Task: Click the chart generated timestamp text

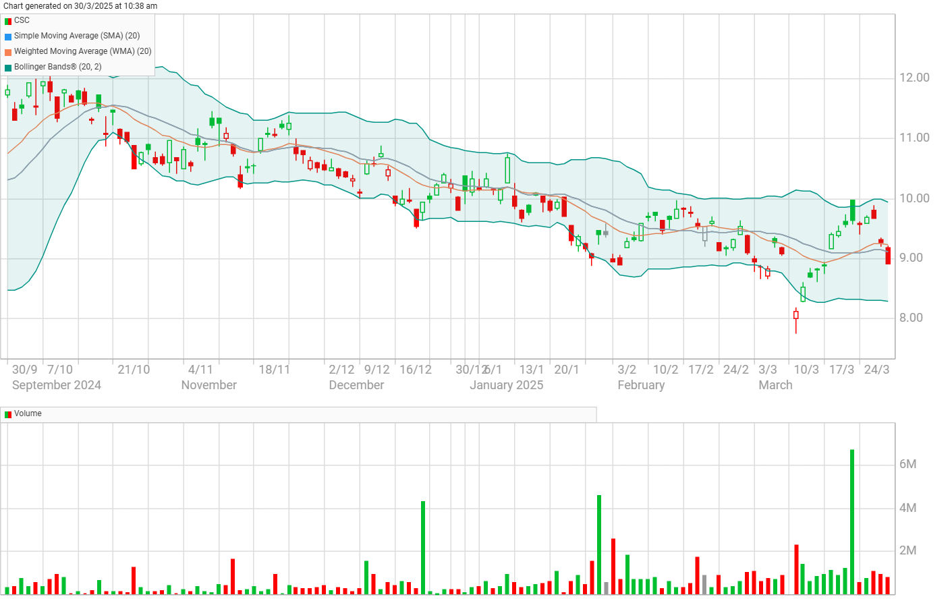Action: [80, 6]
